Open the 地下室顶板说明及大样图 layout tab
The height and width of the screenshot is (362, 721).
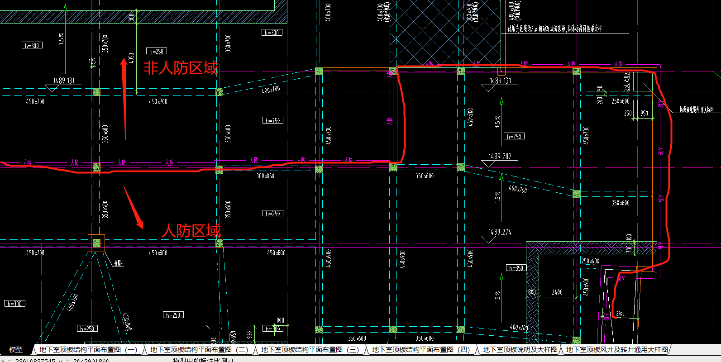(x=520, y=349)
